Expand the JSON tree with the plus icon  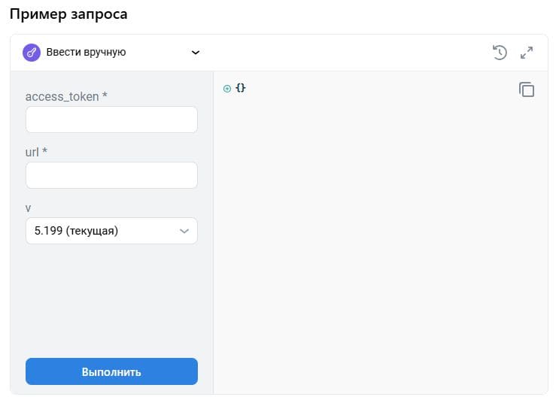[227, 89]
